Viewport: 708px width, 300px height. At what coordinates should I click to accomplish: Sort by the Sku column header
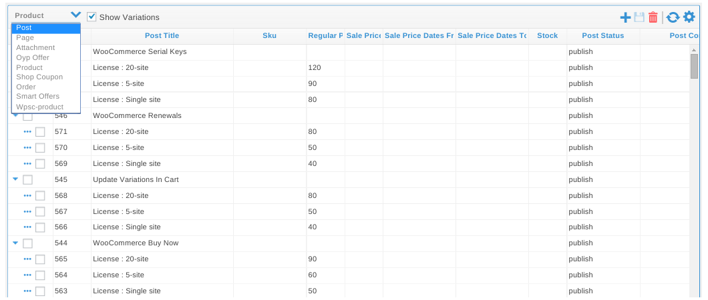point(270,35)
